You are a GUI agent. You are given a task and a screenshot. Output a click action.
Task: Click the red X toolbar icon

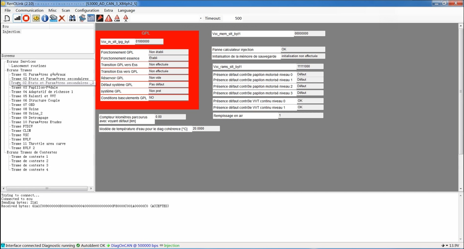pos(62,18)
